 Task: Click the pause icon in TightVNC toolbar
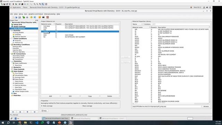(x=13, y=4)
